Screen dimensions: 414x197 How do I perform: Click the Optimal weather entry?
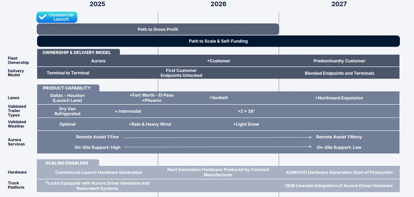pyautogui.click(x=67, y=124)
